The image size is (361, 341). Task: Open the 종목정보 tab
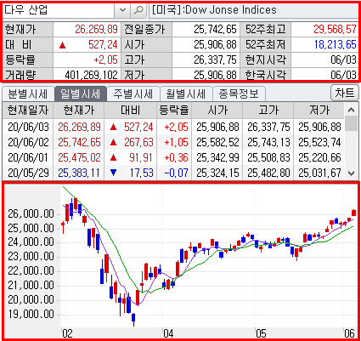click(x=239, y=94)
